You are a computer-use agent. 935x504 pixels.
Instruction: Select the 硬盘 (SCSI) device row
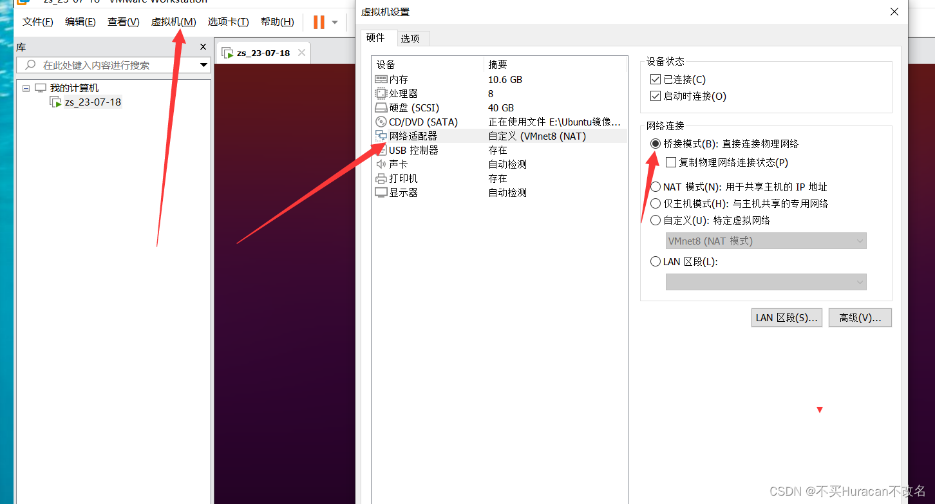(x=500, y=107)
